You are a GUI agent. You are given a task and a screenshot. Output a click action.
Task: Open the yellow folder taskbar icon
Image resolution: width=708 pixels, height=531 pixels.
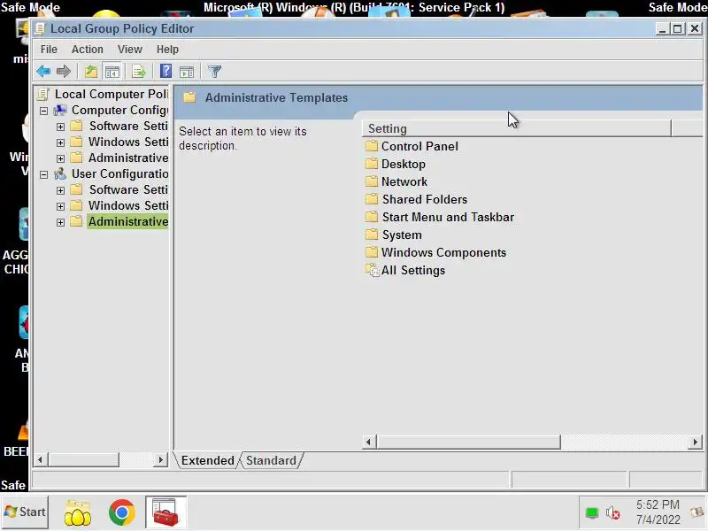click(x=77, y=513)
